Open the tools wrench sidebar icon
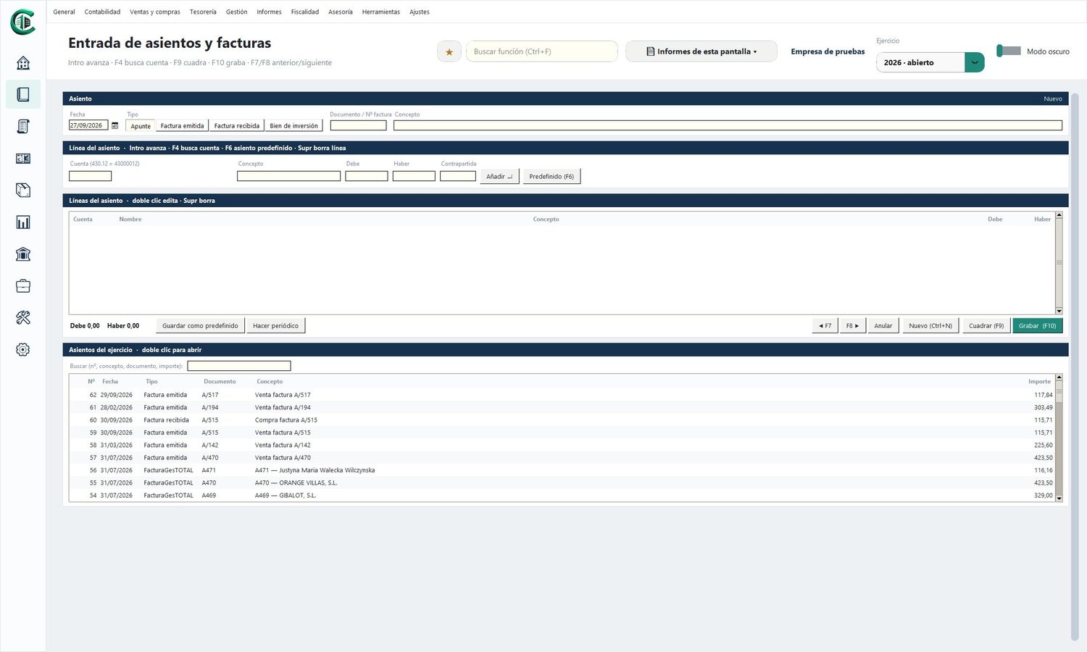1087x652 pixels. pos(23,318)
